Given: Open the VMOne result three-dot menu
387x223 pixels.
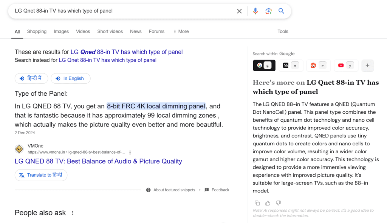Looking at the screenshot, I should tap(130, 152).
